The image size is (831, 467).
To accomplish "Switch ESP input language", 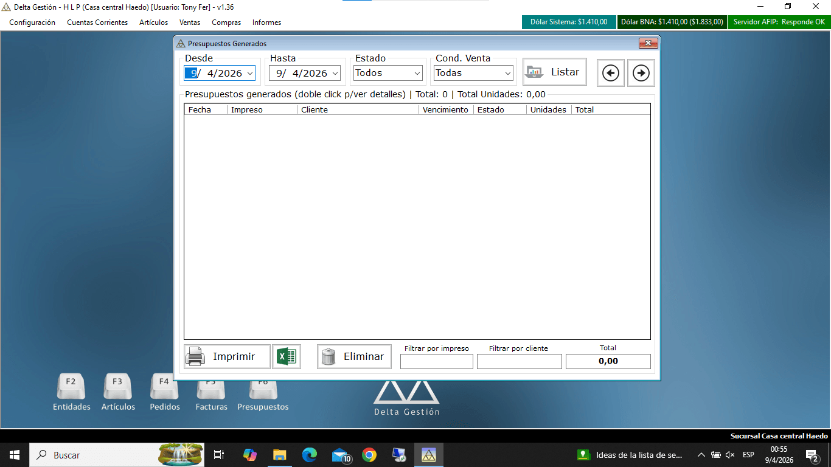I will click(748, 455).
